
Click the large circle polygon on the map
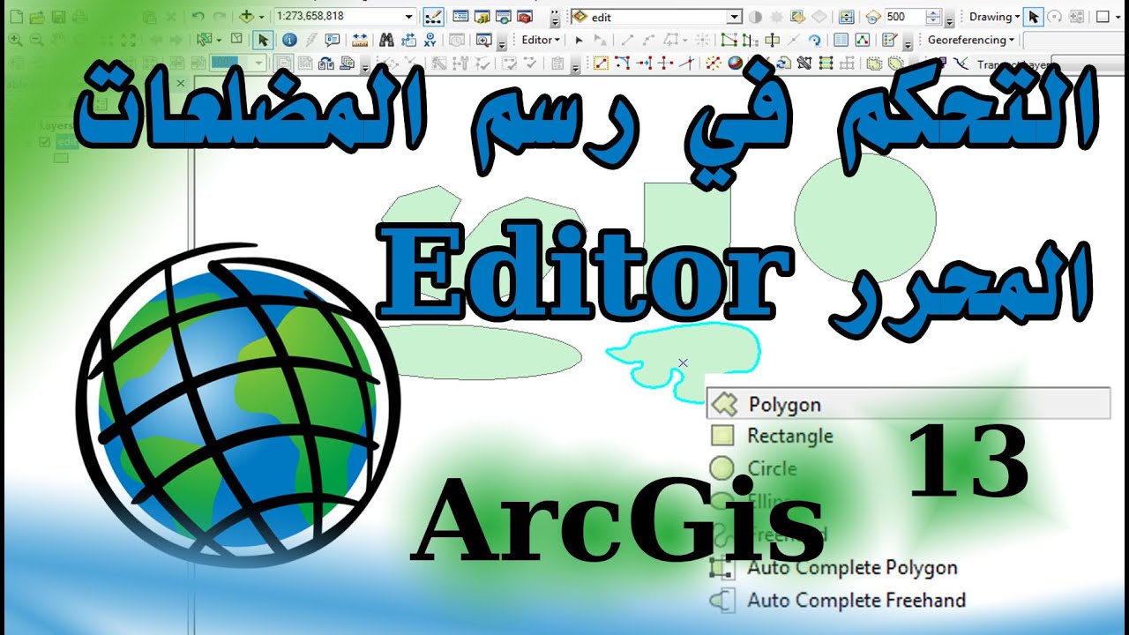coord(864,217)
